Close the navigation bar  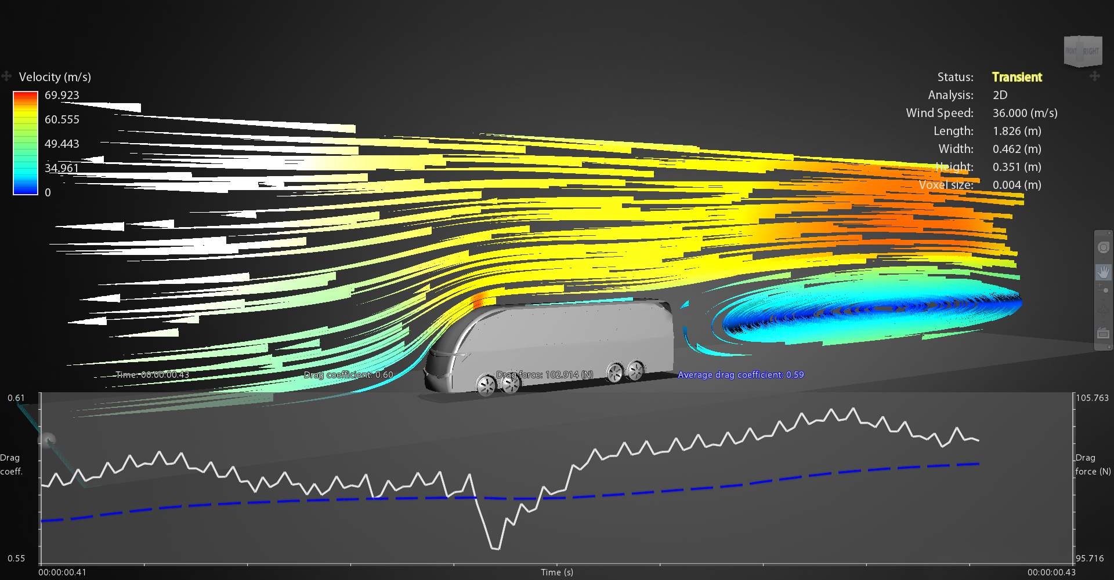coord(1109,234)
